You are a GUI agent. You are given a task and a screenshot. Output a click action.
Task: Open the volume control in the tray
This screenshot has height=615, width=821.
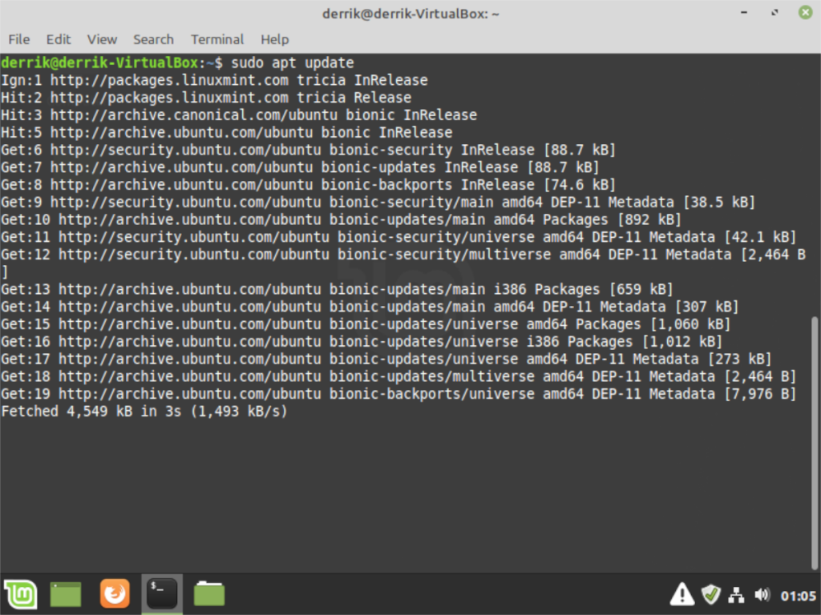(762, 594)
